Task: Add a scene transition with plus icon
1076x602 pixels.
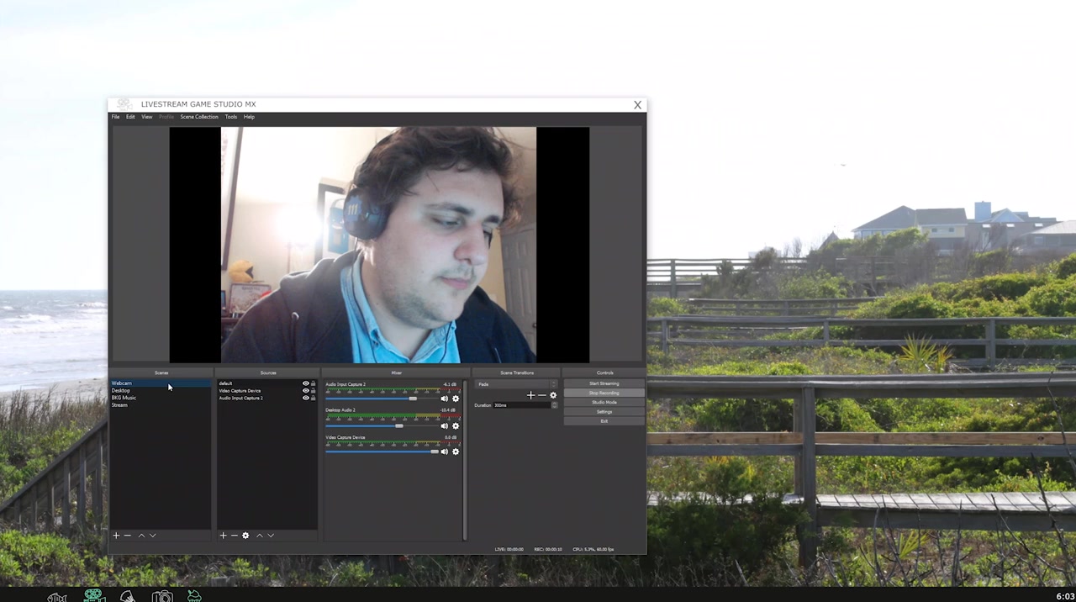Action: coord(530,395)
